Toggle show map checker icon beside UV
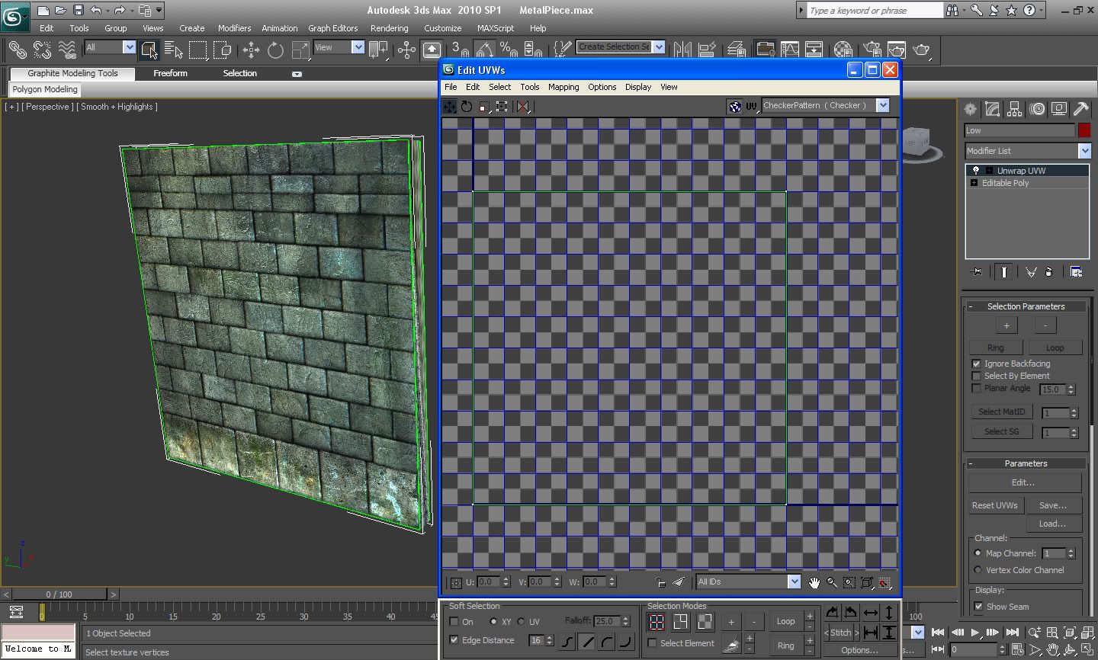This screenshot has height=660, width=1098. click(735, 107)
